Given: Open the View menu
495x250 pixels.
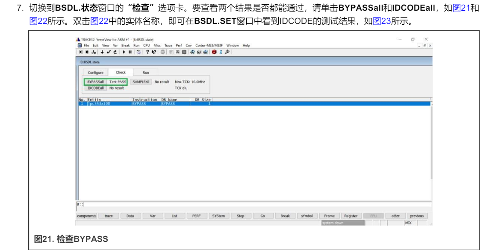Looking at the screenshot, I should click(x=106, y=45).
